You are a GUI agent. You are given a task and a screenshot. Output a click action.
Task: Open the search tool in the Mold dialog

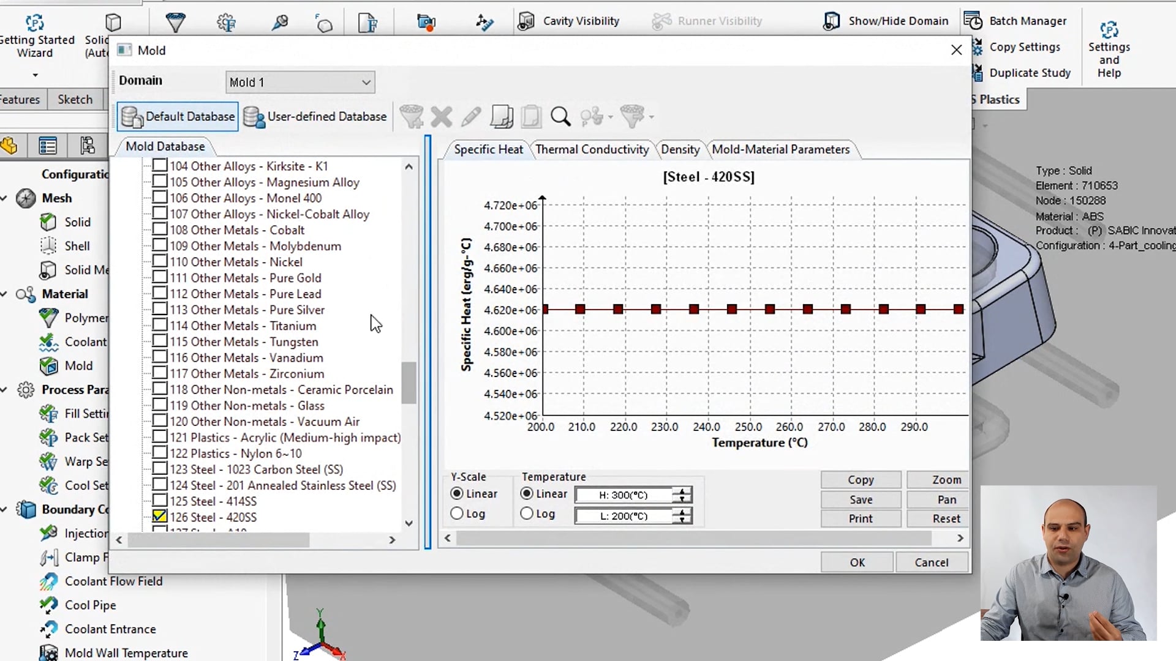pos(560,116)
